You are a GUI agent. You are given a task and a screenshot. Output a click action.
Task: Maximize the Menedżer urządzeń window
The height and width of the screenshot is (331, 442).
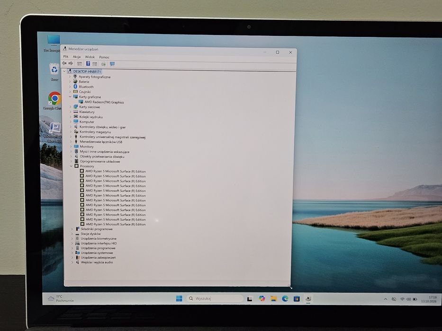click(x=278, y=52)
